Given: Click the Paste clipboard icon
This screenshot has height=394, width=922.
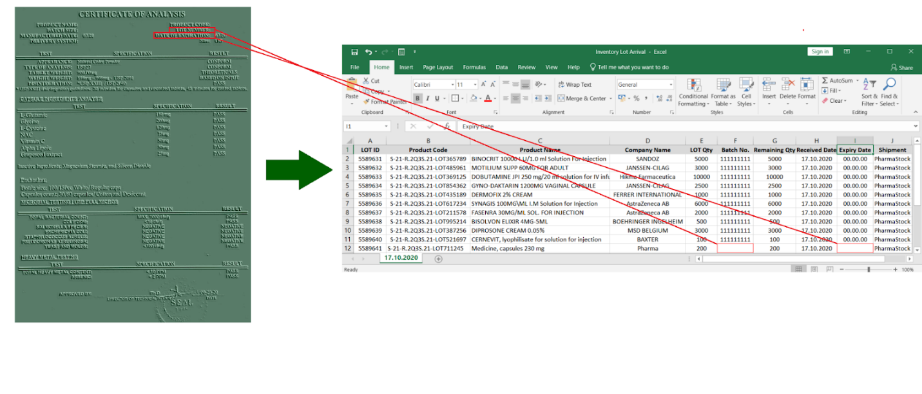Looking at the screenshot, I should (x=352, y=84).
